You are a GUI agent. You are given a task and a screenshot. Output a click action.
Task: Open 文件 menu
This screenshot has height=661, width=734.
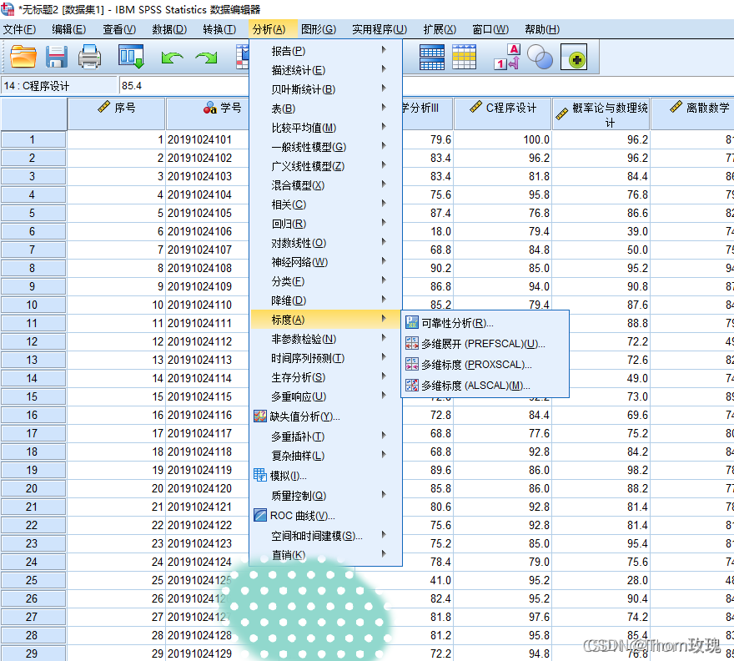(19, 29)
